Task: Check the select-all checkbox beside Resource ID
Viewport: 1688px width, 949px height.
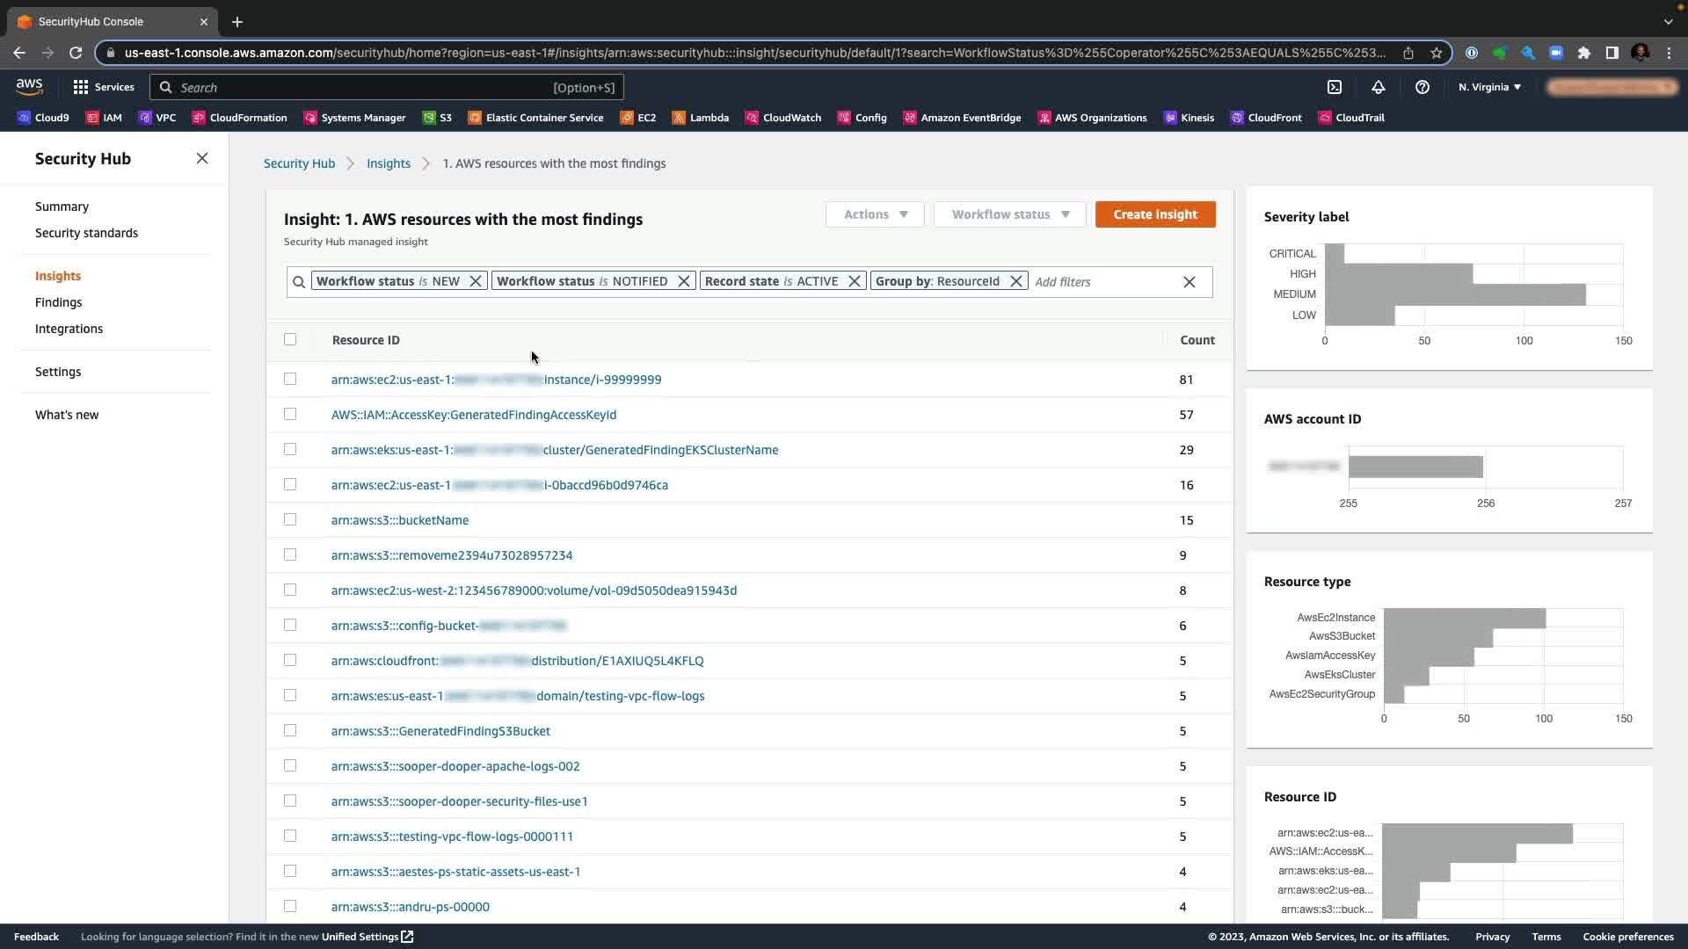Action: pos(290,339)
